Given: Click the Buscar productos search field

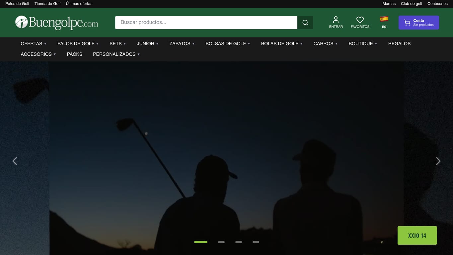Looking at the screenshot, I should click(206, 23).
